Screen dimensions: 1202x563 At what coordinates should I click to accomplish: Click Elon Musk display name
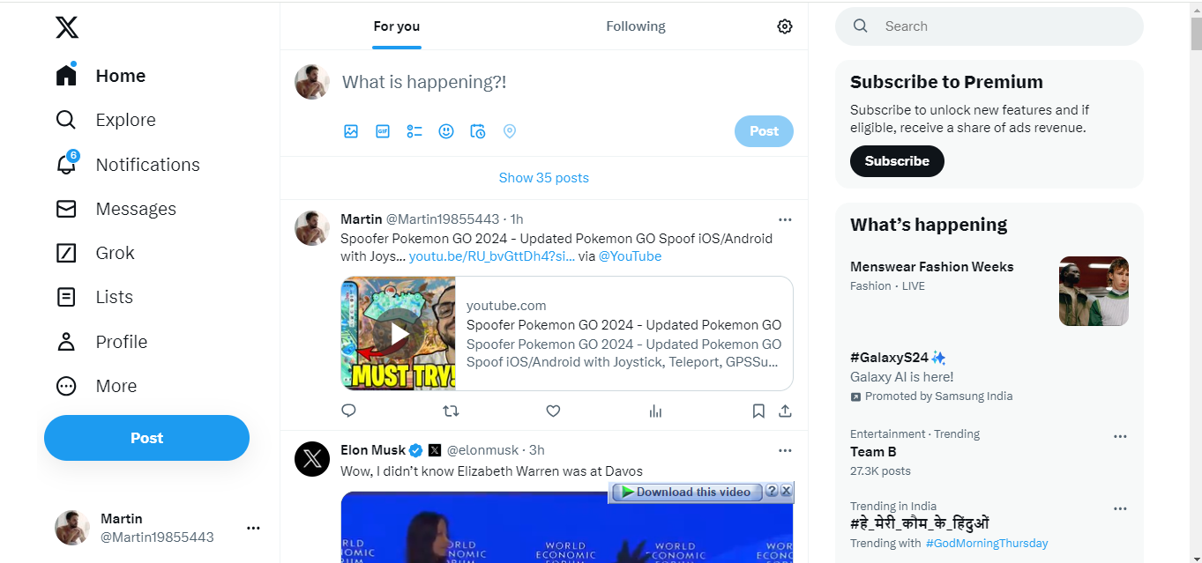[x=373, y=449]
